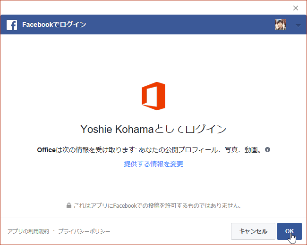This screenshot has width=307, height=245.
Task: Click the キャンセル button
Action: pyautogui.click(x=253, y=231)
